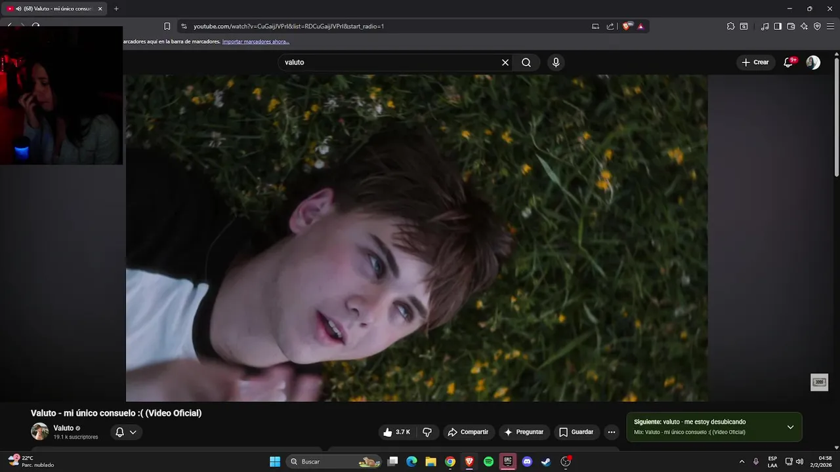Click the share page icon in address bar

[x=610, y=26]
